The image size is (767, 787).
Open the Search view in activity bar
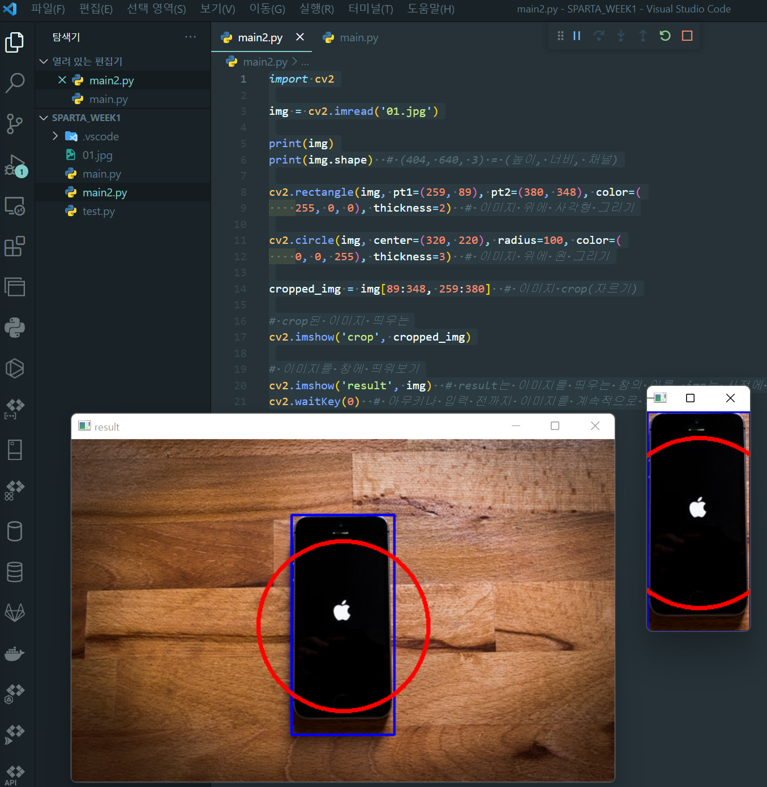[15, 83]
